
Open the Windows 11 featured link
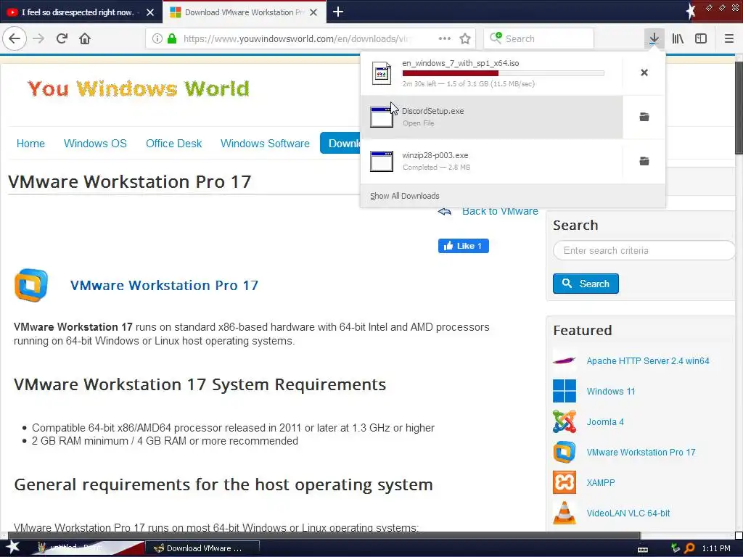pyautogui.click(x=611, y=391)
